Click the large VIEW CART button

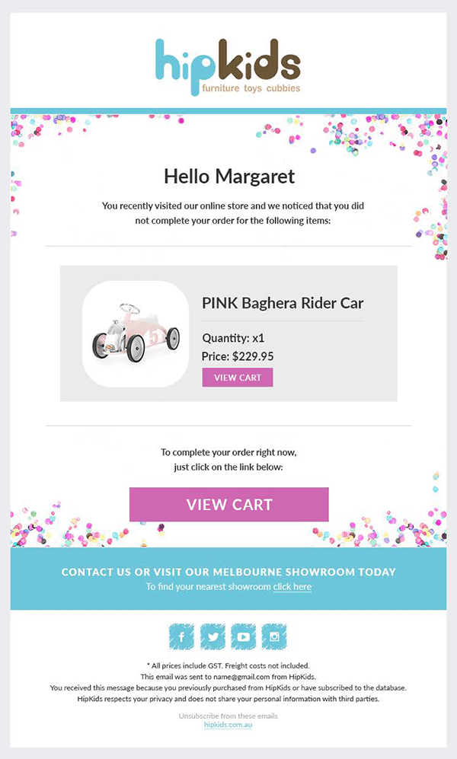[x=229, y=505]
